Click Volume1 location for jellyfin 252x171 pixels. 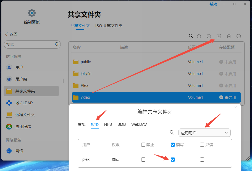click(195, 74)
